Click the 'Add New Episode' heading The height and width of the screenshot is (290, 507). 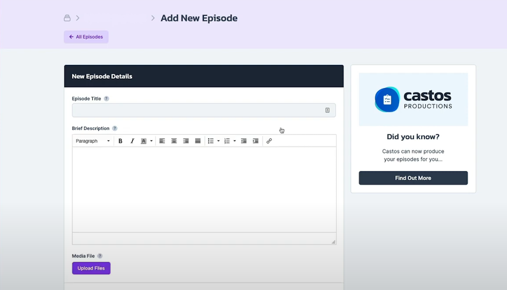tap(199, 18)
